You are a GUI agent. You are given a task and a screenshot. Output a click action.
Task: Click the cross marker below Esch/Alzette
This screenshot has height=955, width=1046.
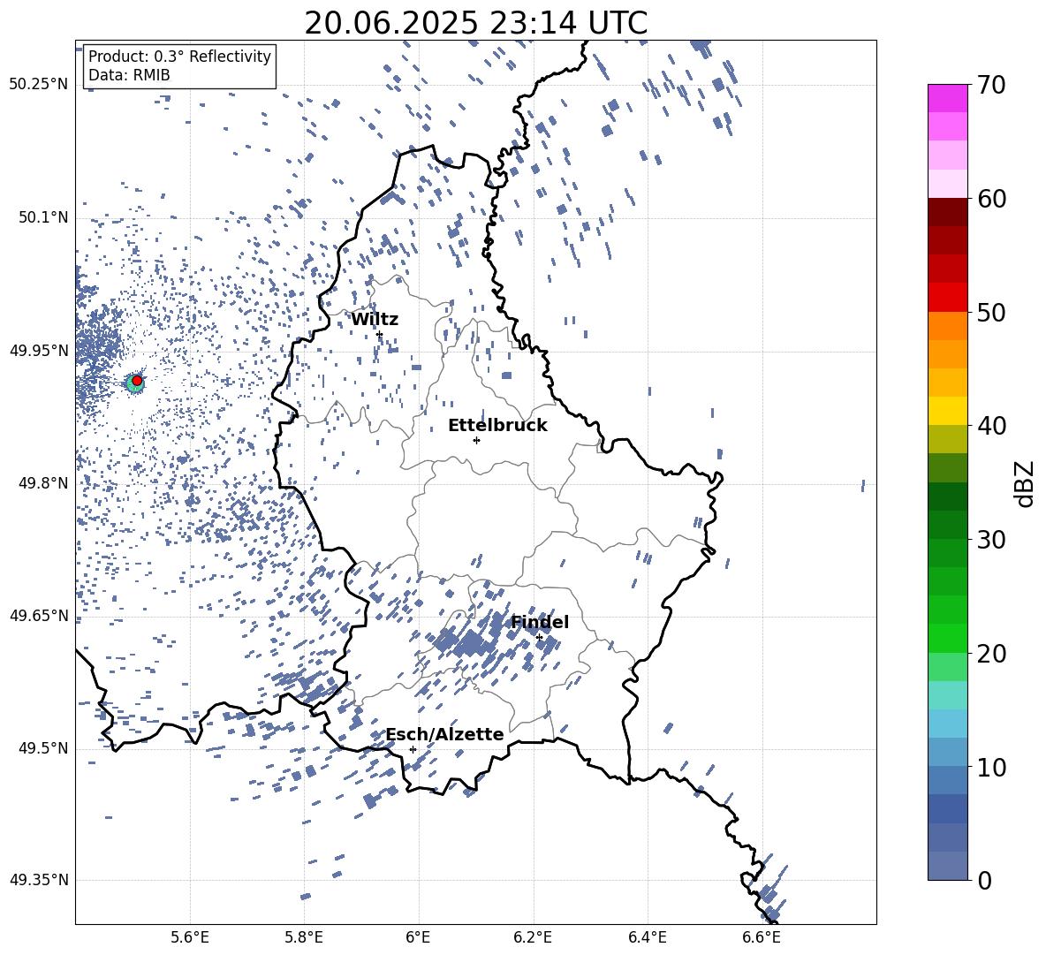pos(413,749)
